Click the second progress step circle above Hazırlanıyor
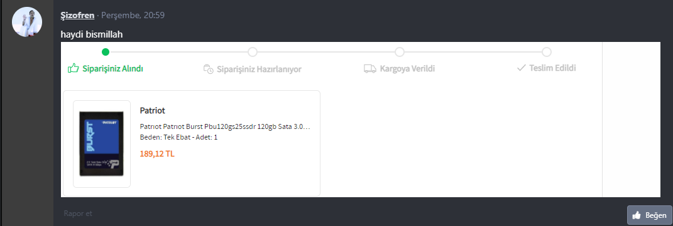Screen dimensions: 673x226 [x=253, y=52]
